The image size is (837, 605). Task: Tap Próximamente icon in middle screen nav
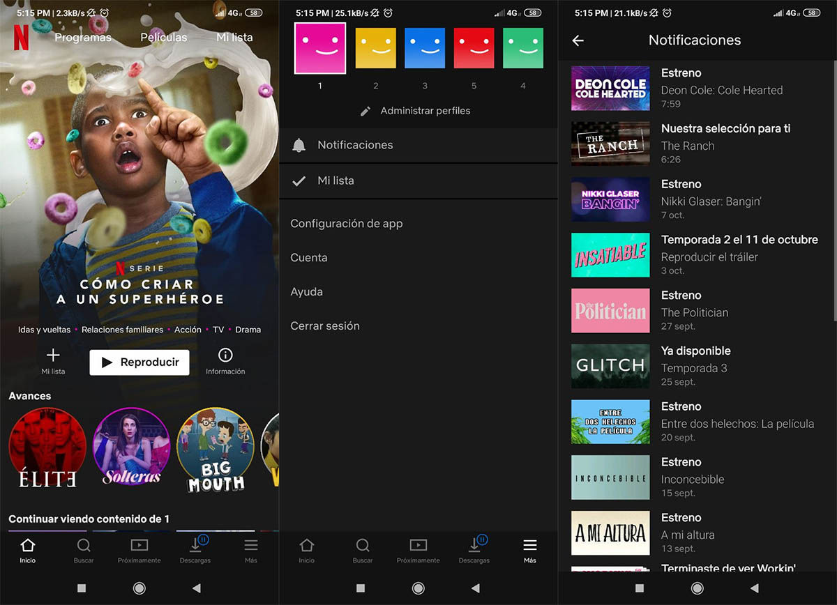(x=418, y=551)
